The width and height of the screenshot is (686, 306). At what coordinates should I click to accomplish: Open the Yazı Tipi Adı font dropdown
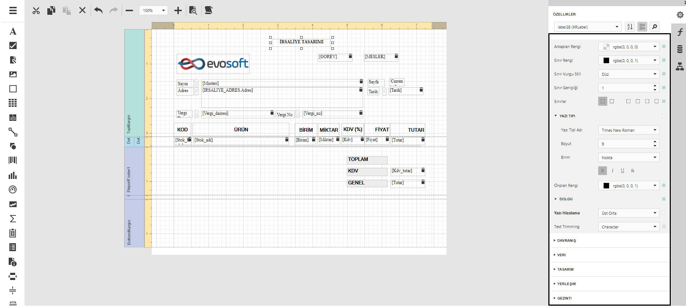click(629, 130)
